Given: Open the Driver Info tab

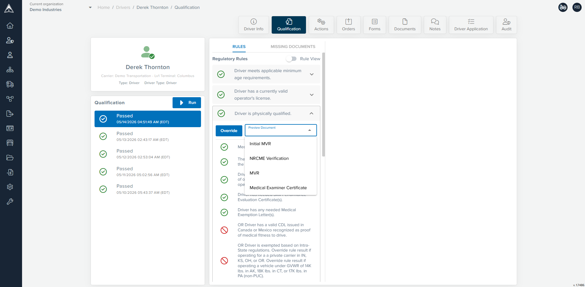Looking at the screenshot, I should 254,25.
